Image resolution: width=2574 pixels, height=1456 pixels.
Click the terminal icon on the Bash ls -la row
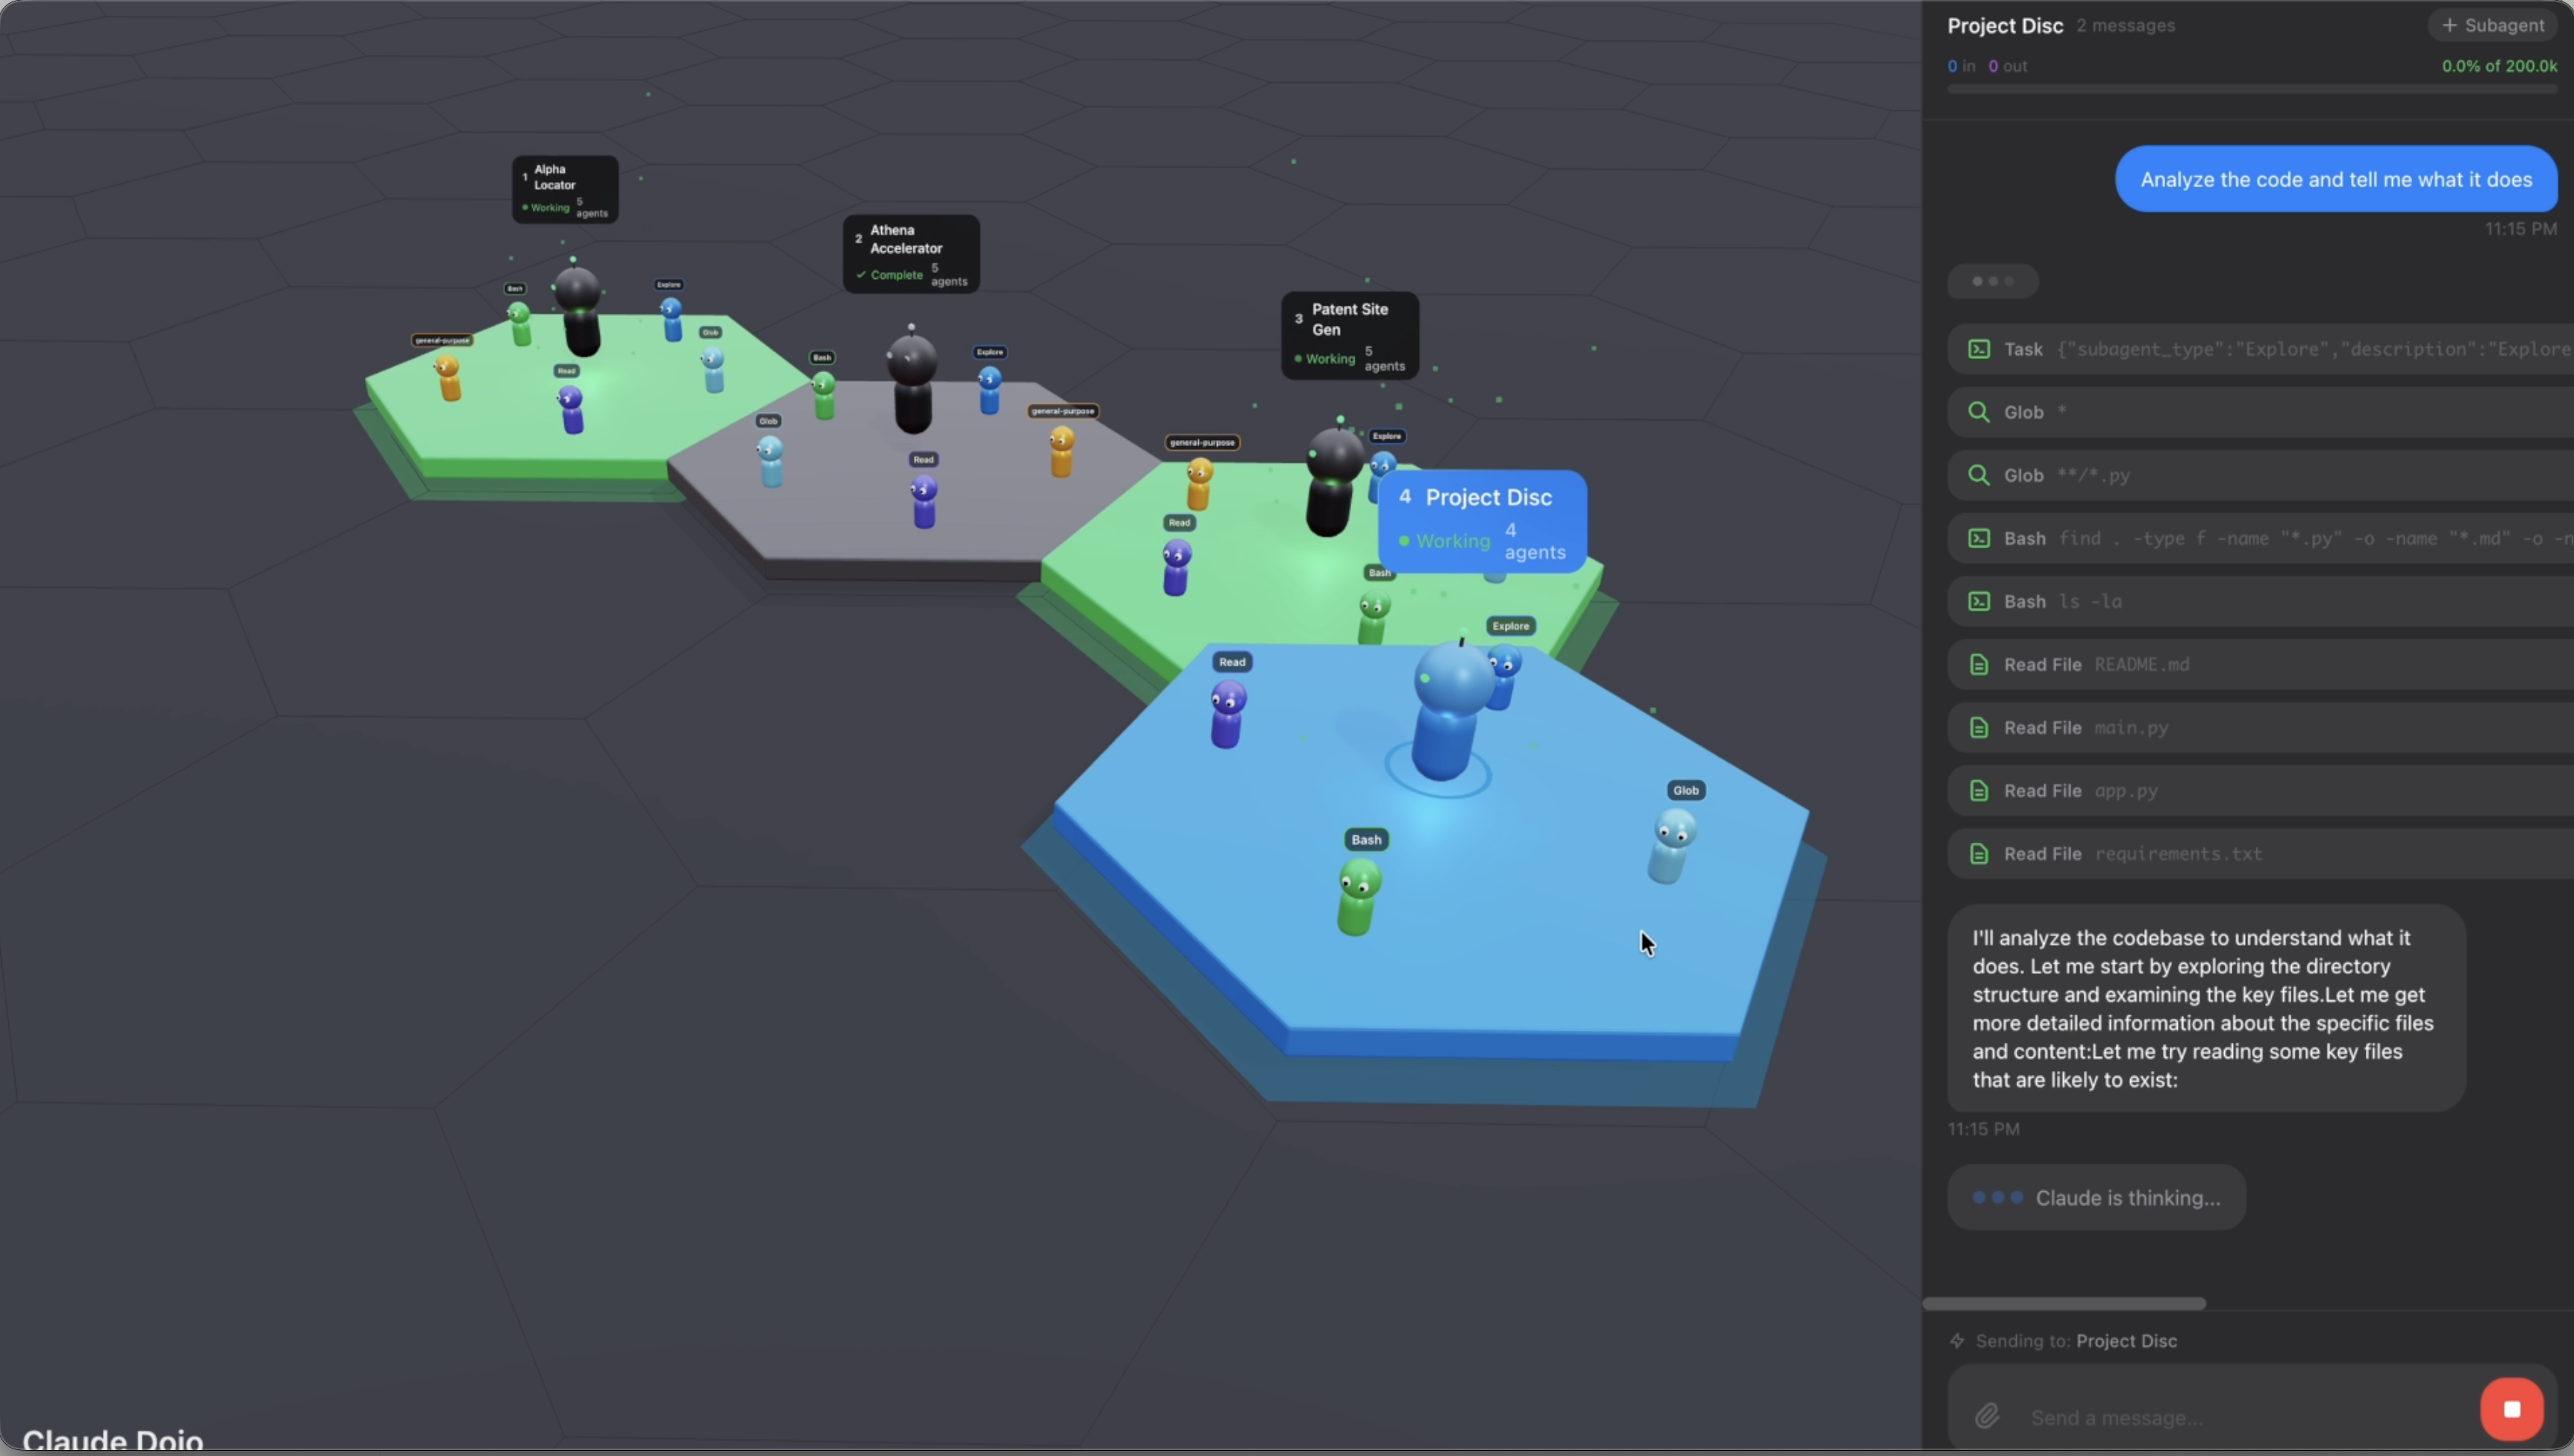1979,601
